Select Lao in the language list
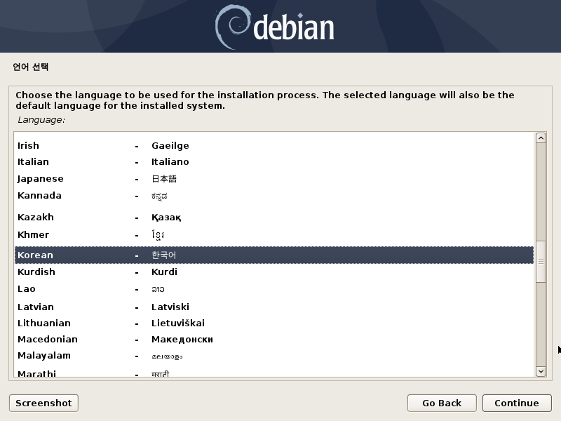 pos(274,289)
